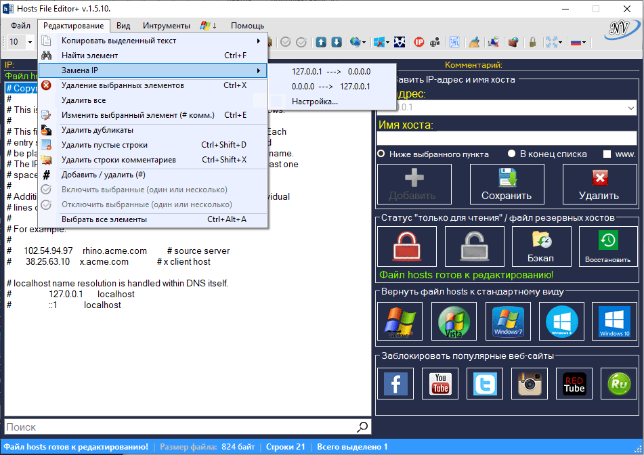Choose 'Удалить пустые строки' menu entry
Viewport: 644px width, 455px height.
click(153, 145)
